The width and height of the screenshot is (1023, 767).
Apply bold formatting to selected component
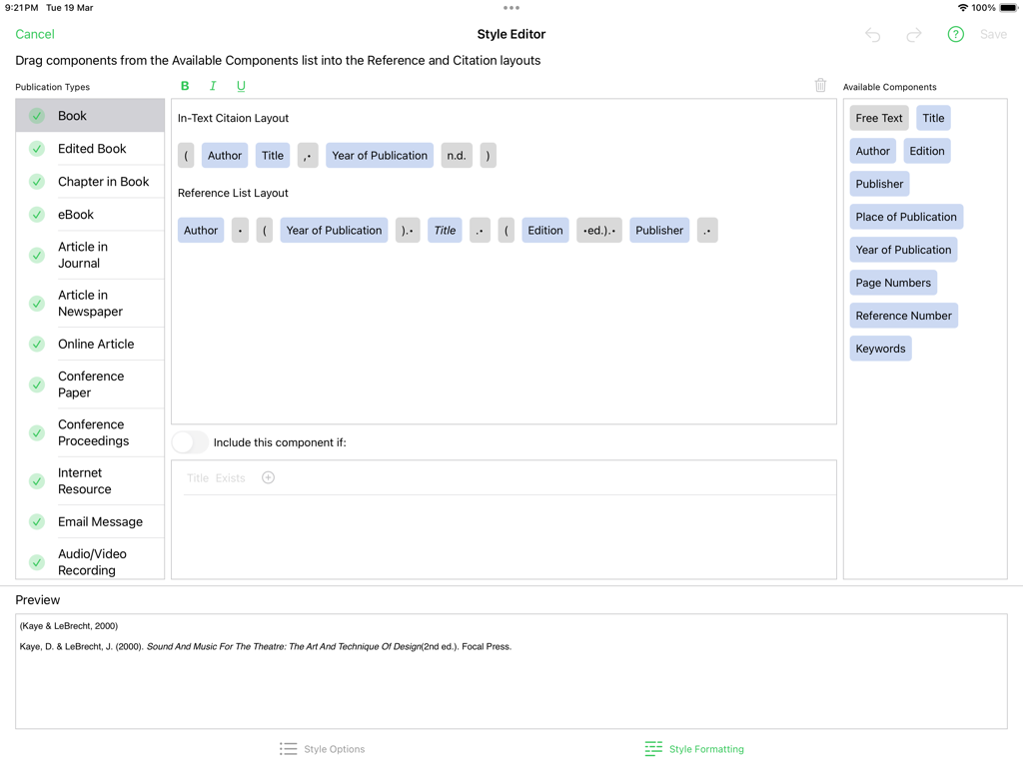[185, 86]
